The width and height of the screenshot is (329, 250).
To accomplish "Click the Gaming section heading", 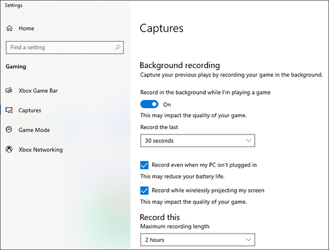I will tap(16, 67).
